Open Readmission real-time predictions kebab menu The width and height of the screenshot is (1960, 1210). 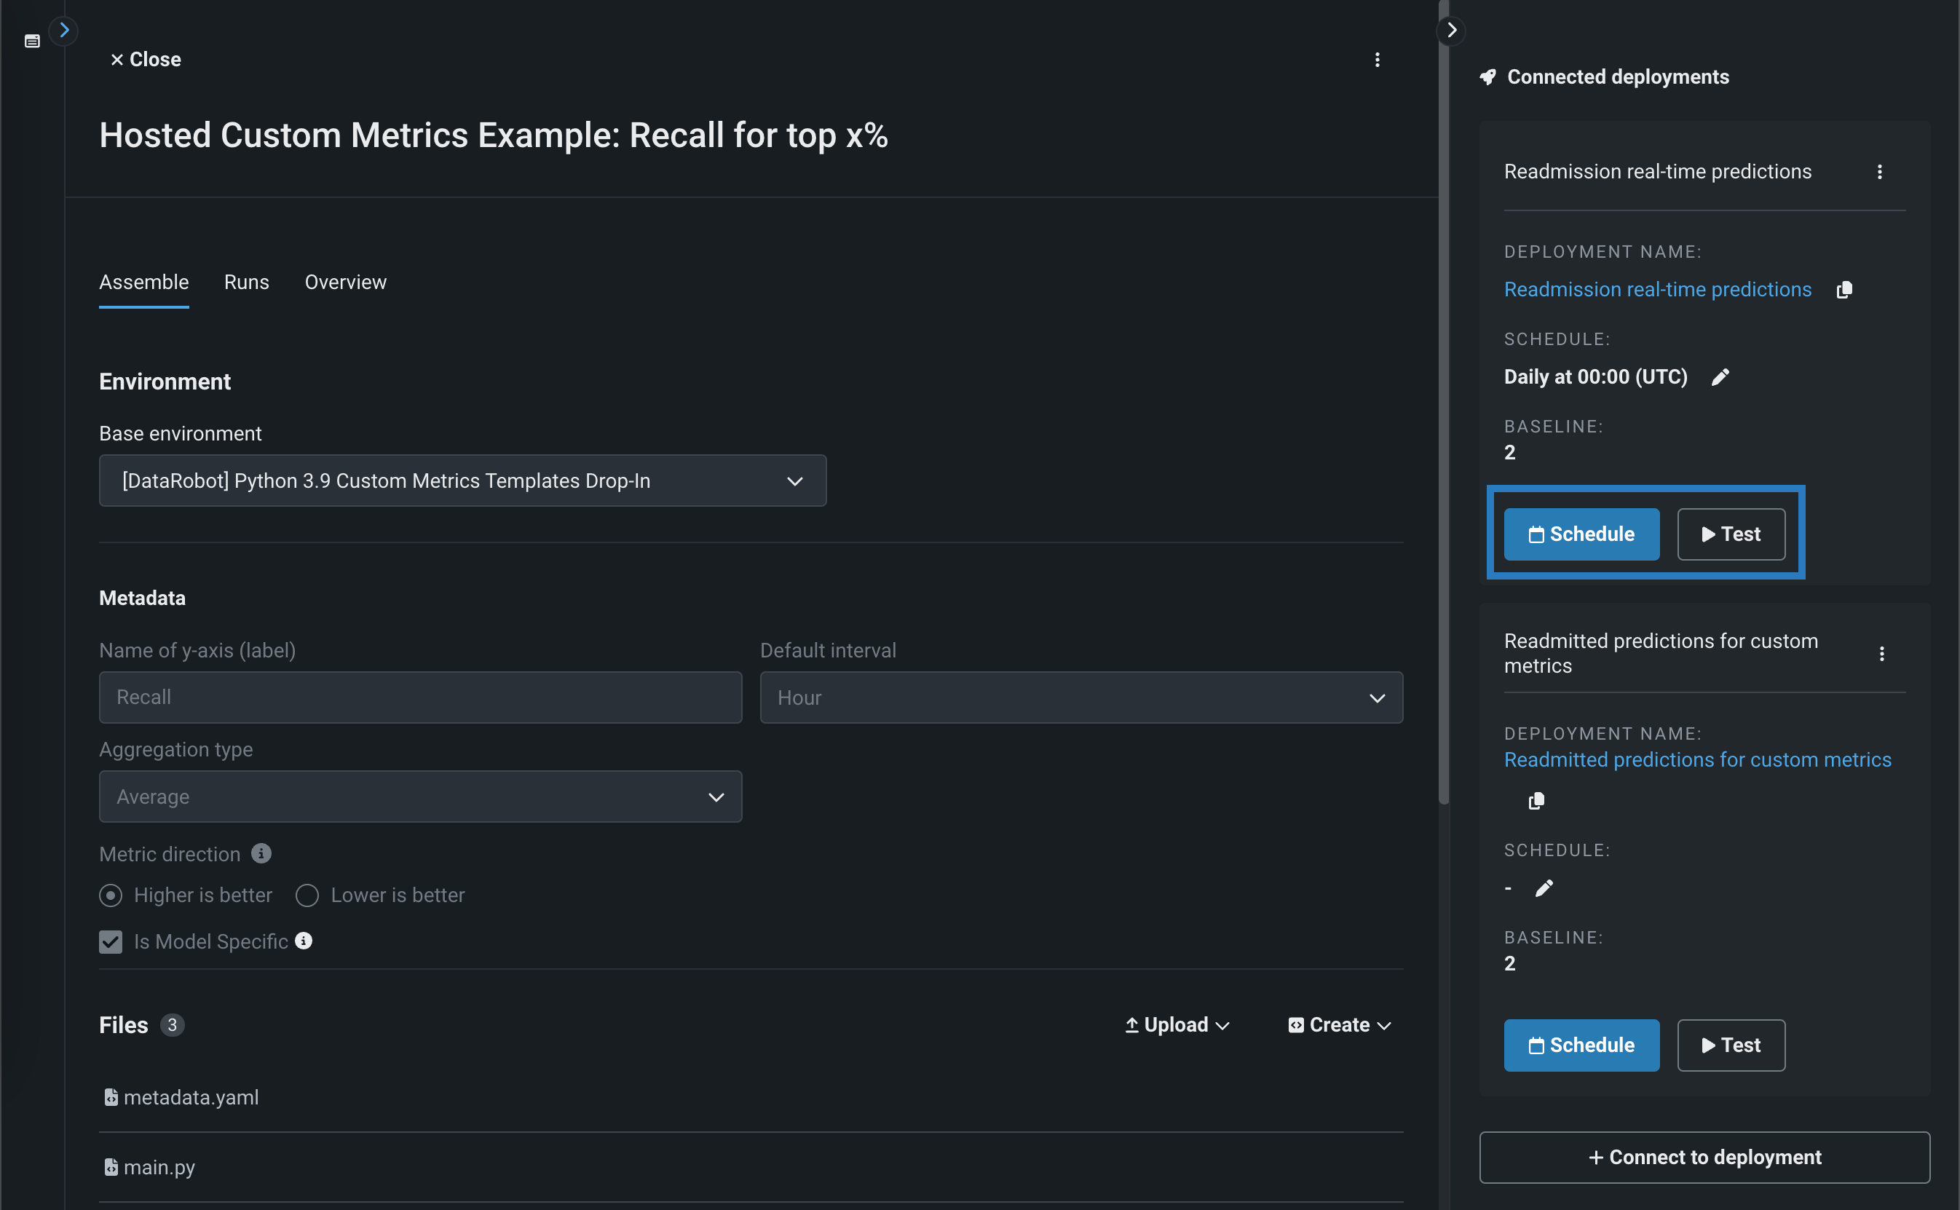[1879, 172]
